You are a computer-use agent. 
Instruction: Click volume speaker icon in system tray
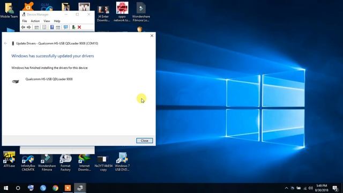point(311,188)
